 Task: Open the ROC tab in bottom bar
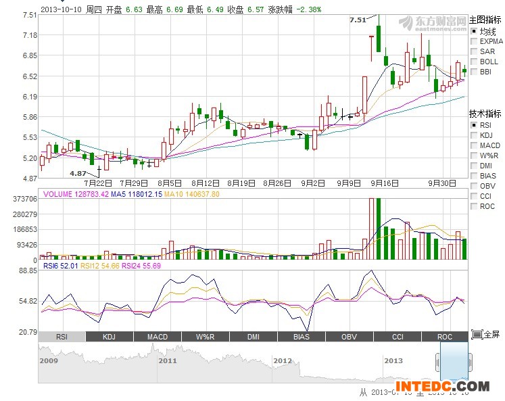pyautogui.click(x=445, y=337)
